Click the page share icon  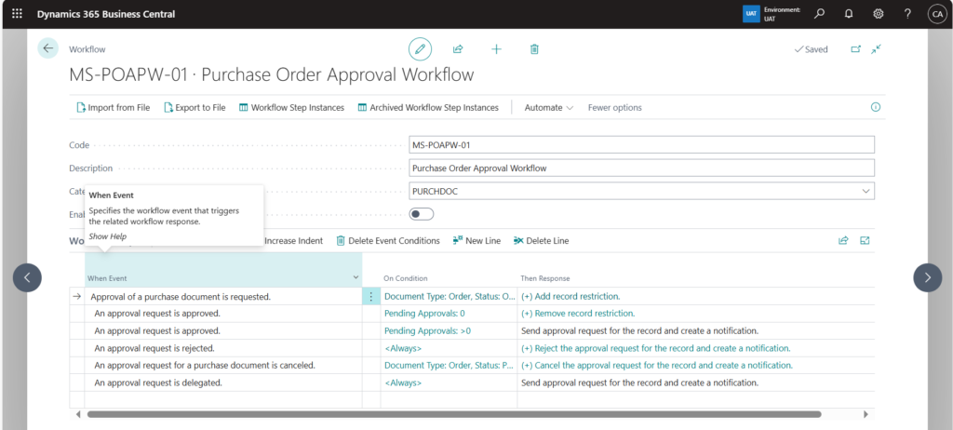click(x=458, y=49)
